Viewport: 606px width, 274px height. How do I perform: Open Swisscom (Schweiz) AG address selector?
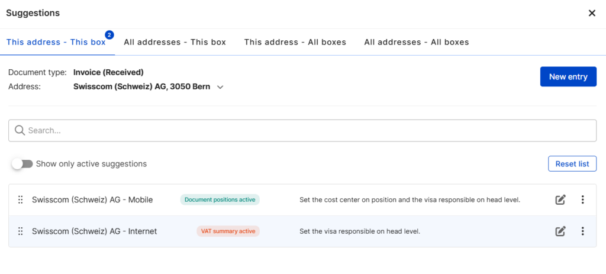141,87
